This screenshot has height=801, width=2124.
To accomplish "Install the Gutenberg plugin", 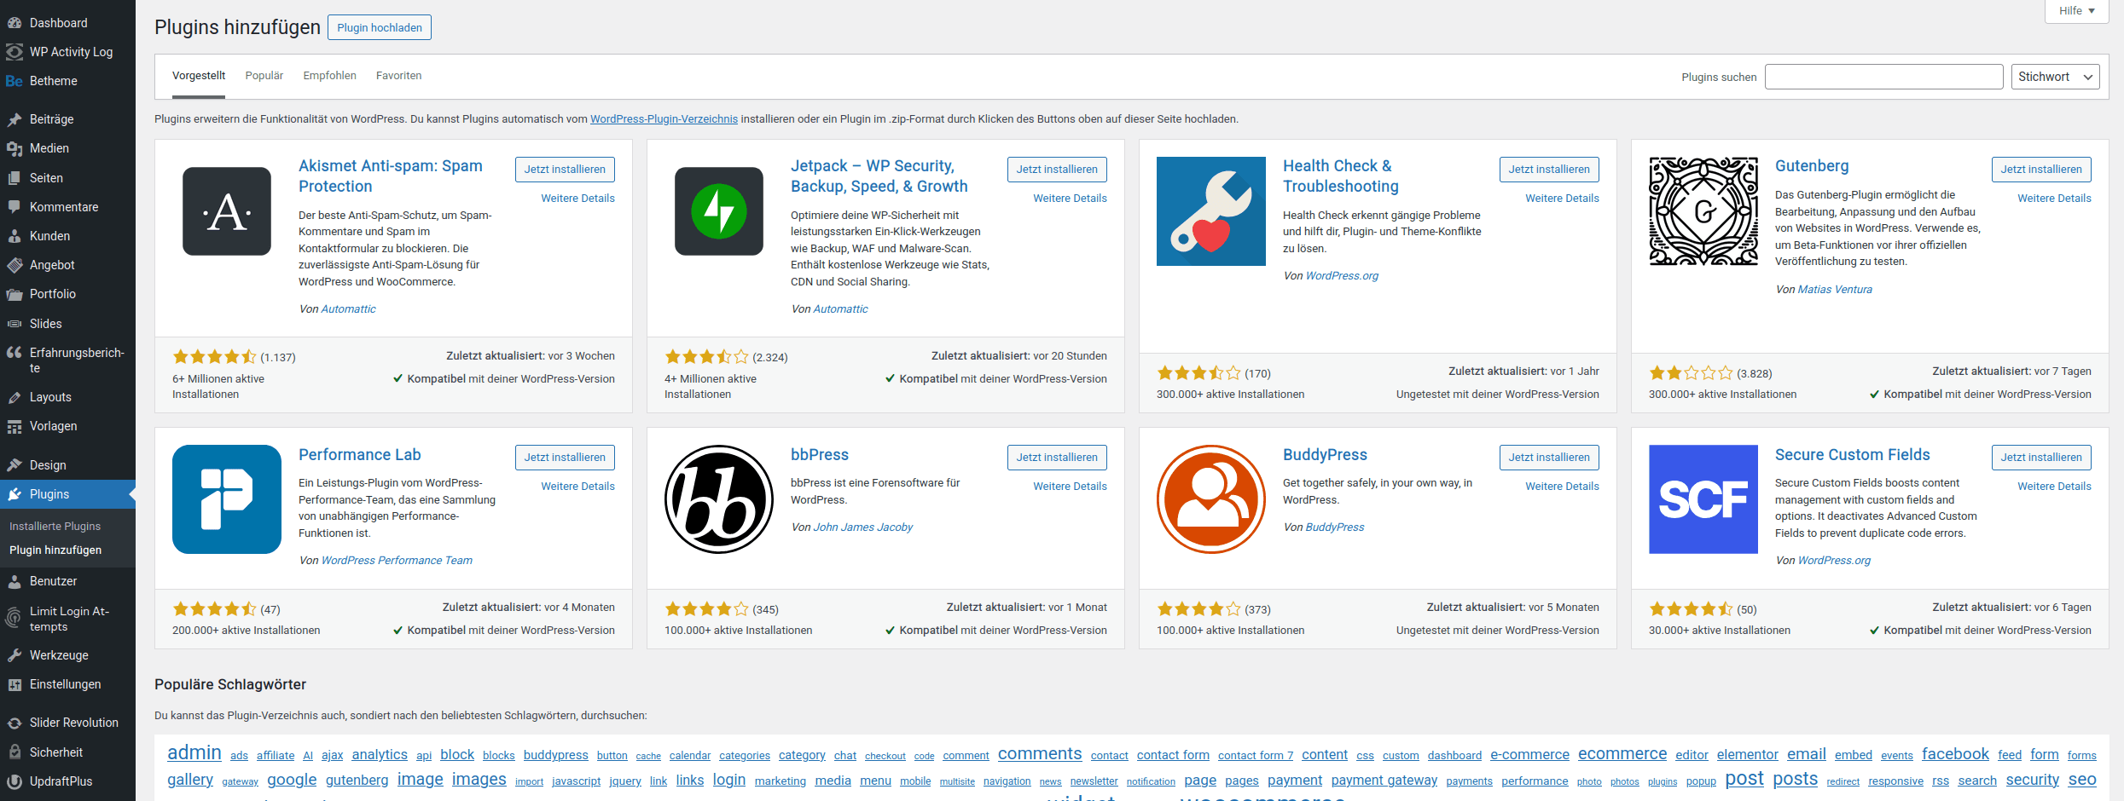I will [x=2040, y=170].
